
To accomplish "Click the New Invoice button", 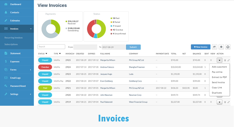I will pos(201,47).
